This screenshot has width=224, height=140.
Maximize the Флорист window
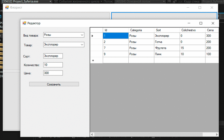(200, 7)
